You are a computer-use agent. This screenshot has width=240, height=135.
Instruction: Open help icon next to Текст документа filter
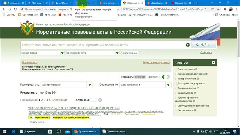point(196,69)
